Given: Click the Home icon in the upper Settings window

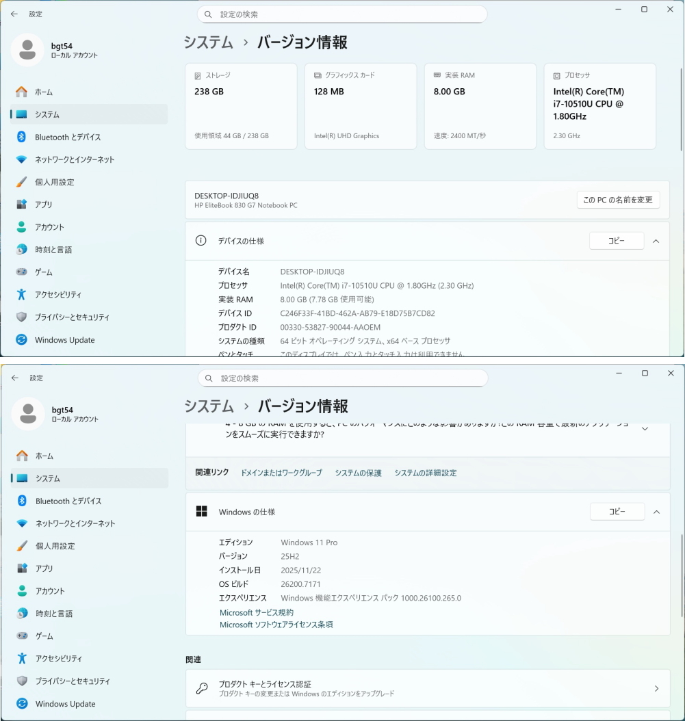Looking at the screenshot, I should tap(21, 92).
